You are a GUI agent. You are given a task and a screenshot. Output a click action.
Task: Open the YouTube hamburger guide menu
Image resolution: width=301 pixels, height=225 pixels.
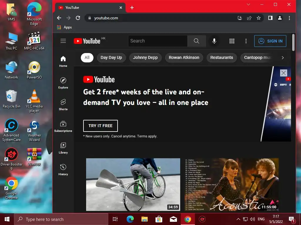click(63, 41)
